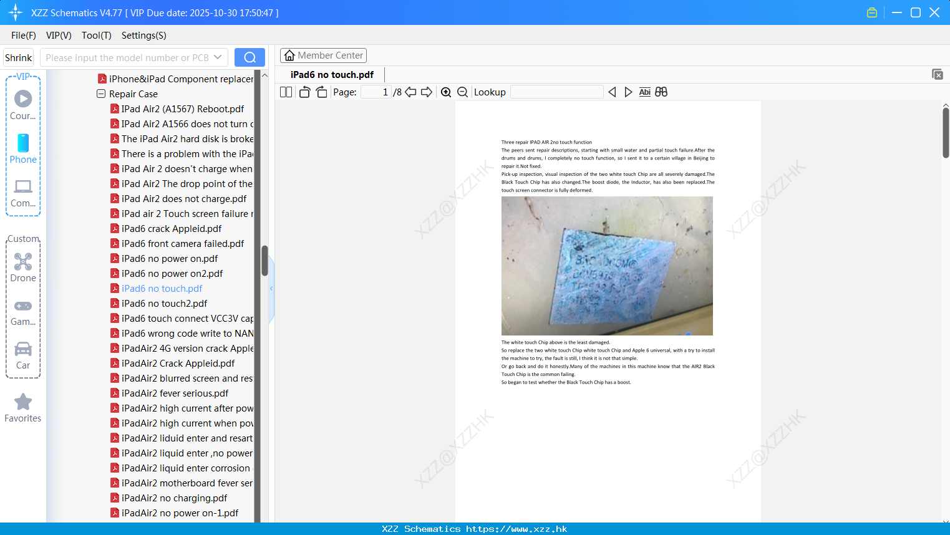The width and height of the screenshot is (950, 535).
Task: Click the Lookup text field
Action: (557, 92)
